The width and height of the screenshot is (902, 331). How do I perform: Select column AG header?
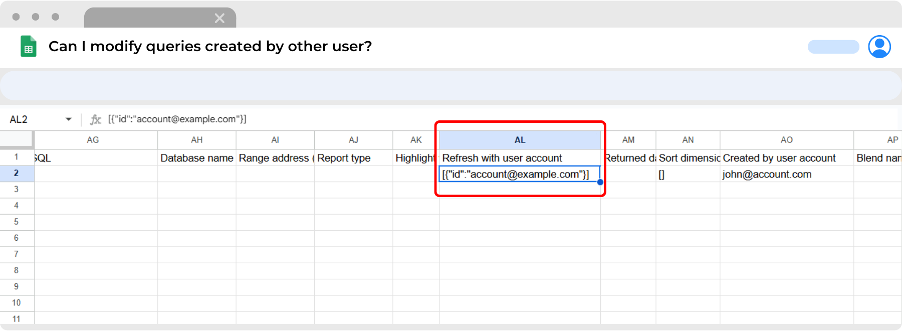[96, 140]
